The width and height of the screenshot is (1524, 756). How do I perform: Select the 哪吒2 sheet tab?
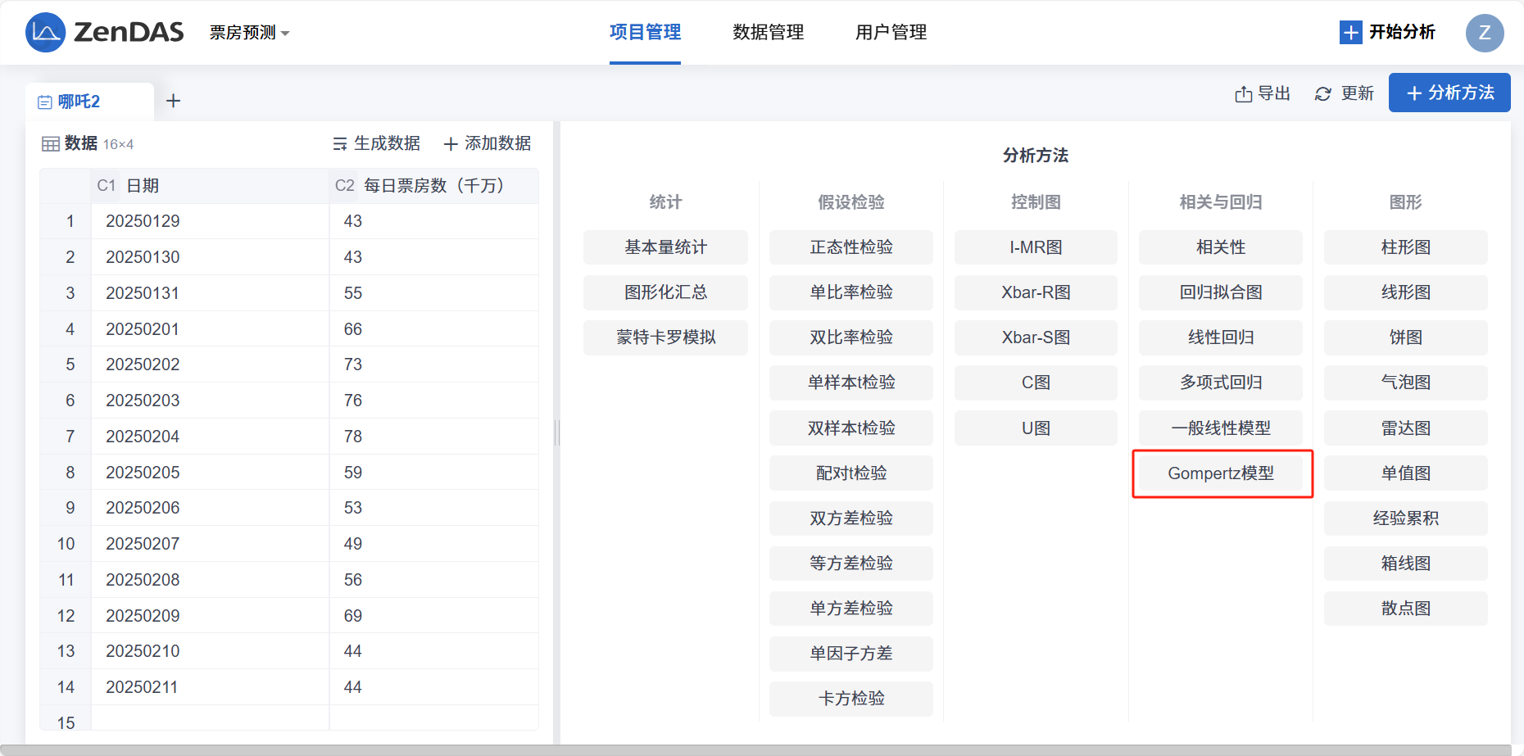click(x=79, y=102)
